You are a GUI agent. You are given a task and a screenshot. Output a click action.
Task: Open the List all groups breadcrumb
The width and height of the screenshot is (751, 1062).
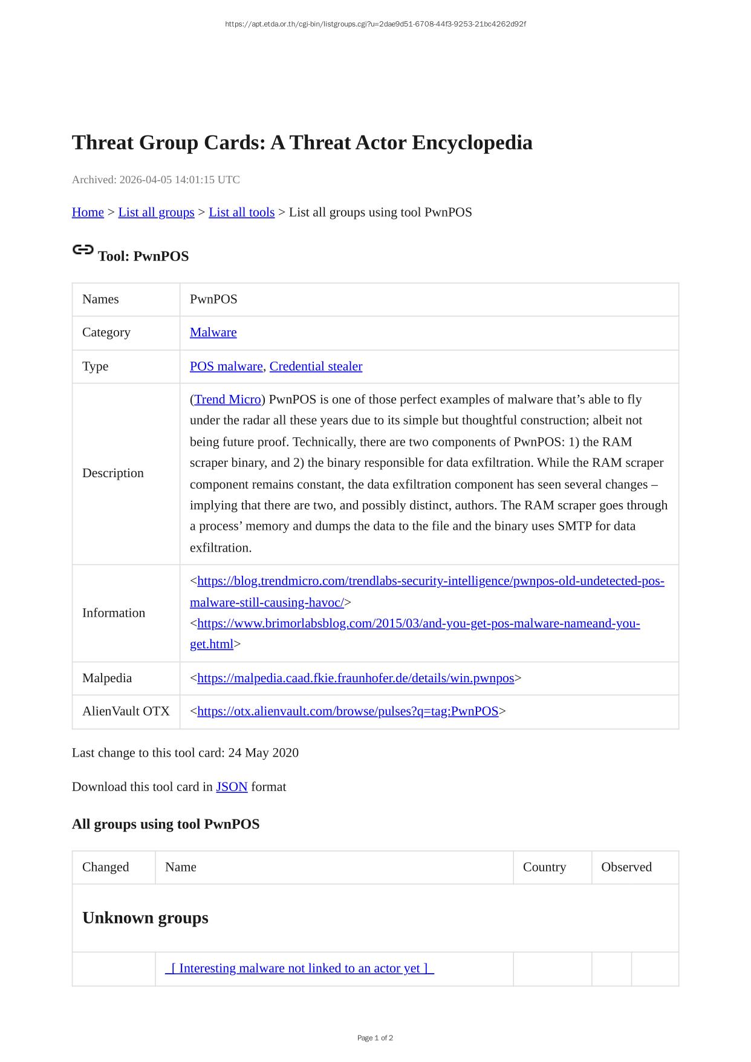[x=156, y=212]
